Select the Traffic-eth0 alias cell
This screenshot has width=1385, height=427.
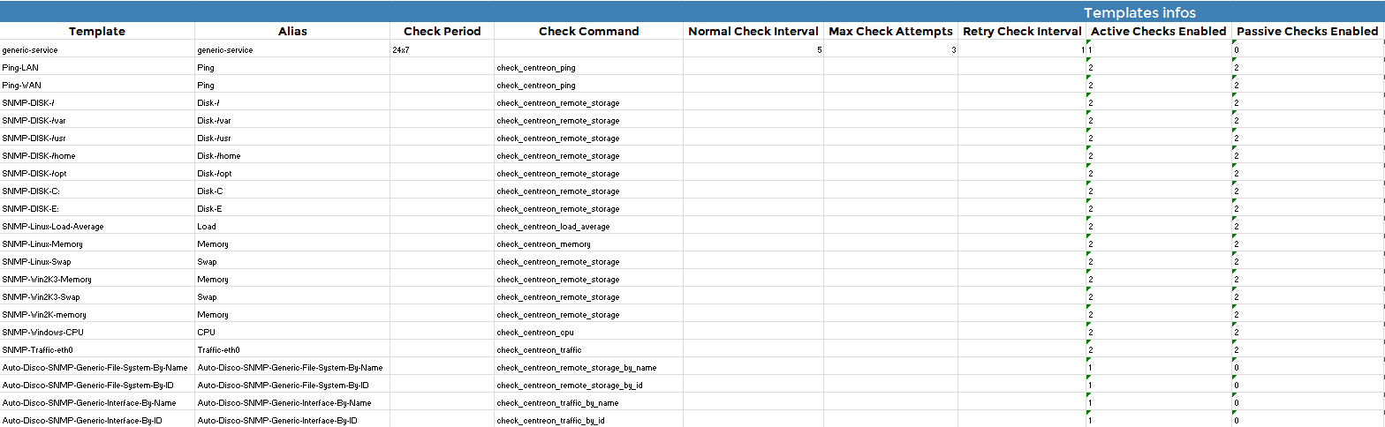coord(292,350)
